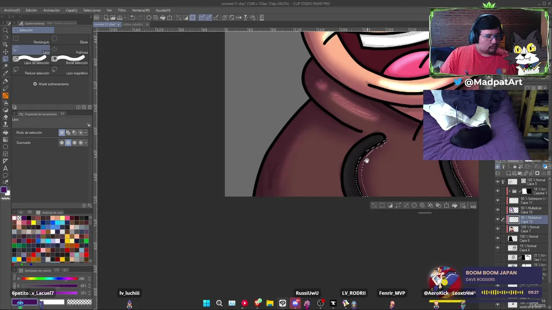The width and height of the screenshot is (552, 310).
Task: Adjust the H hue slider
Action: click(x=50, y=279)
